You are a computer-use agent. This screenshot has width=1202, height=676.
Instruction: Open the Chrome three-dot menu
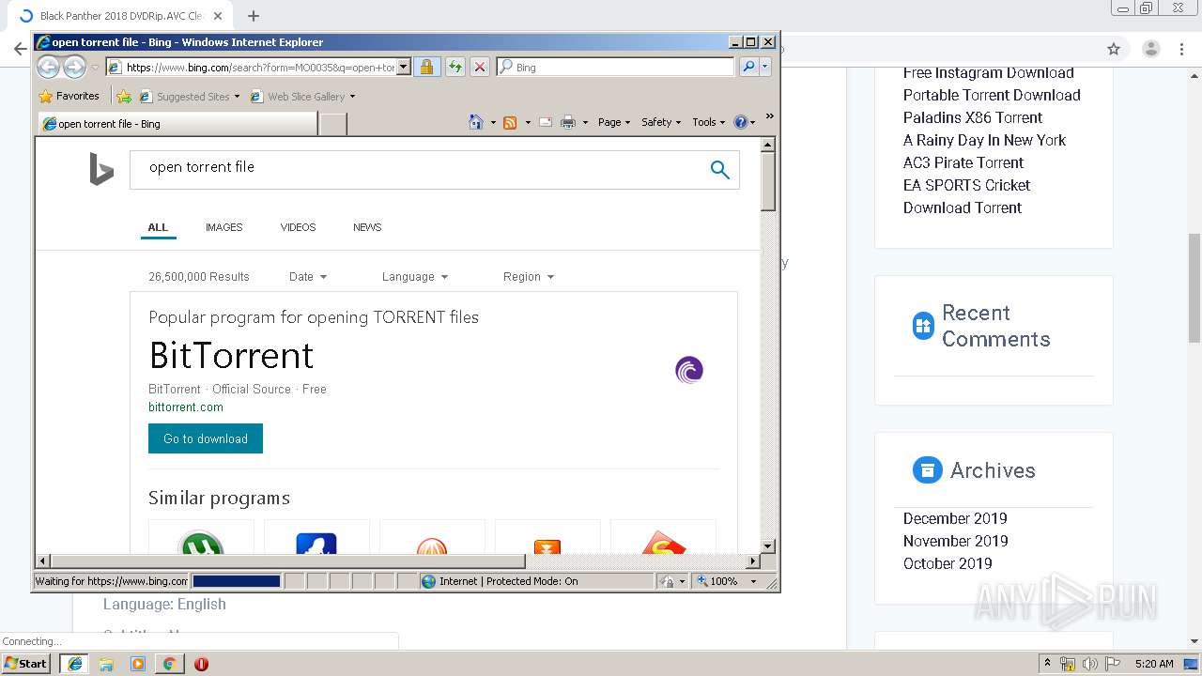pyautogui.click(x=1182, y=49)
